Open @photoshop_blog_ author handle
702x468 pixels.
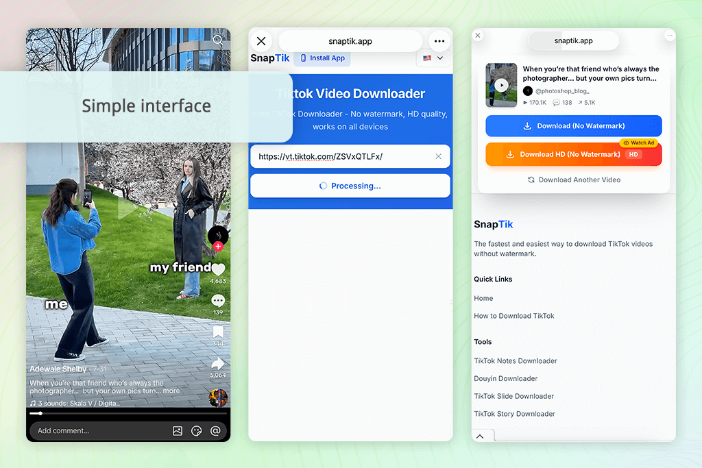(562, 91)
